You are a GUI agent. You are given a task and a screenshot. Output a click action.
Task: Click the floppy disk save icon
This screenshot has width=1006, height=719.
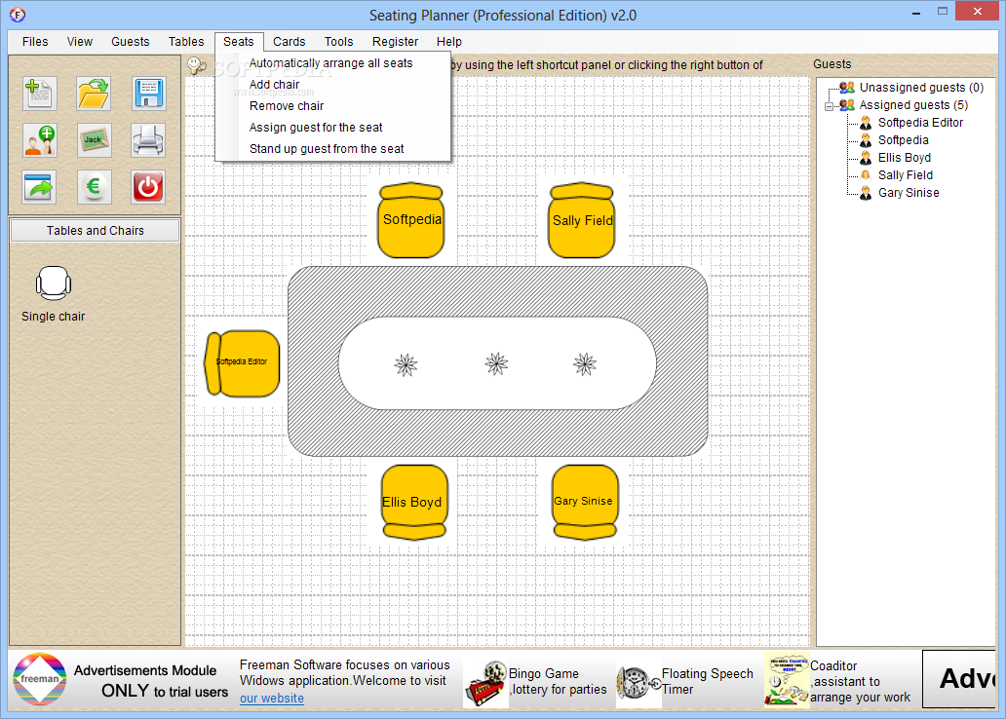[148, 94]
